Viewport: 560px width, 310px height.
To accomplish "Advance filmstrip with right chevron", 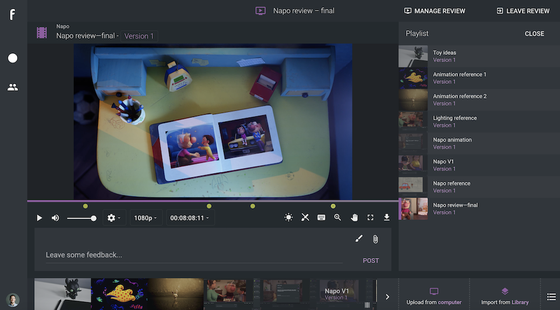I will (x=388, y=297).
